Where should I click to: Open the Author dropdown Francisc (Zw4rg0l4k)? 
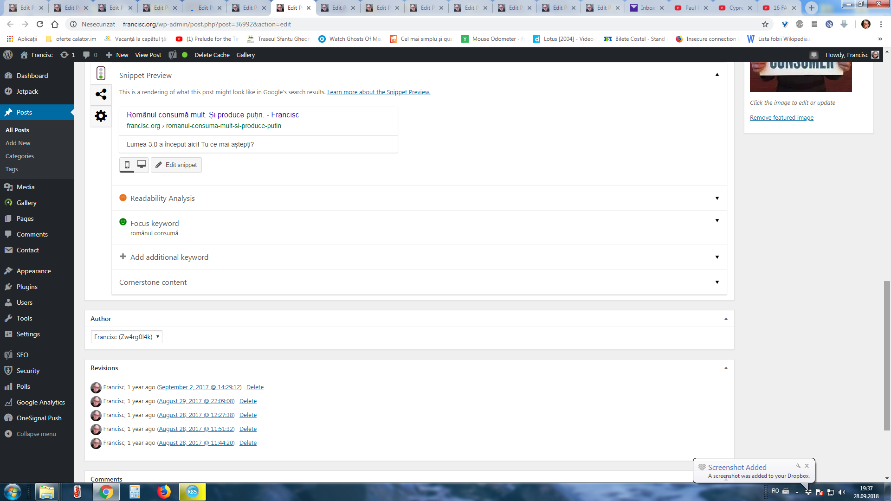126,337
